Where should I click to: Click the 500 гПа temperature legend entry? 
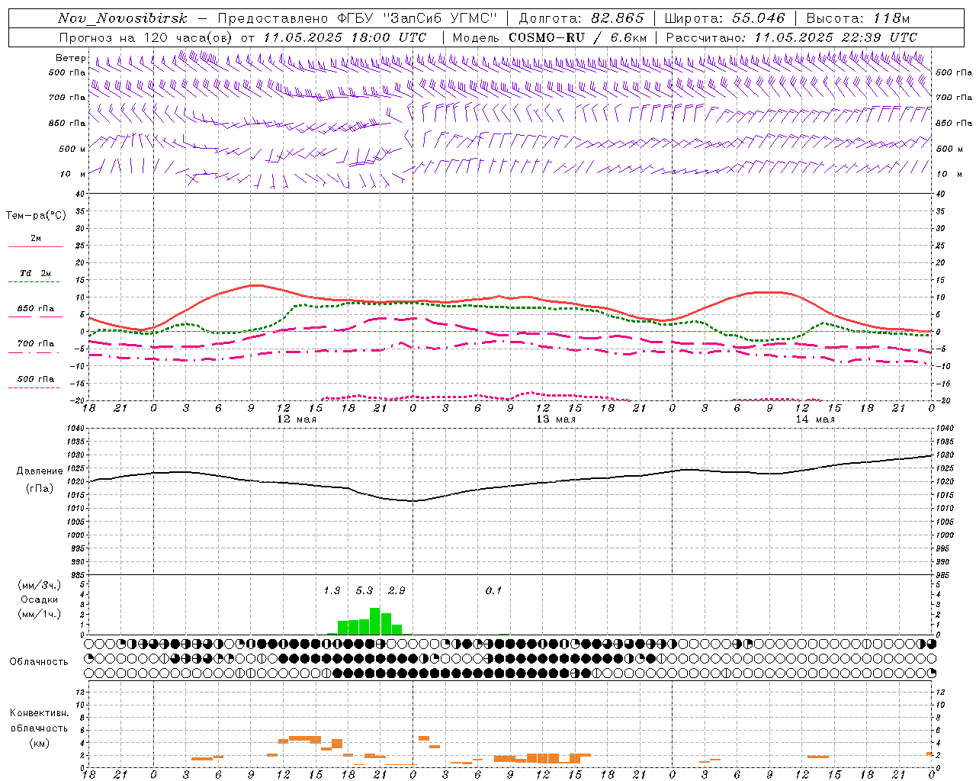click(x=36, y=379)
